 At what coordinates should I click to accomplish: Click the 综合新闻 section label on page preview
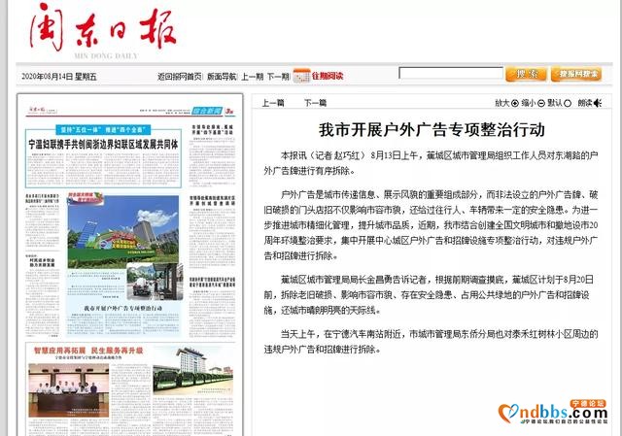pyautogui.click(x=207, y=111)
